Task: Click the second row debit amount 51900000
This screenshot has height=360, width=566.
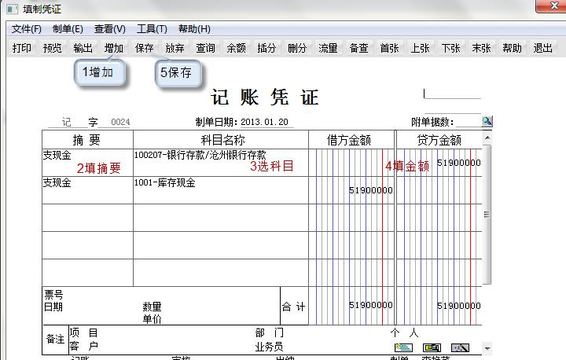Action: click(371, 190)
